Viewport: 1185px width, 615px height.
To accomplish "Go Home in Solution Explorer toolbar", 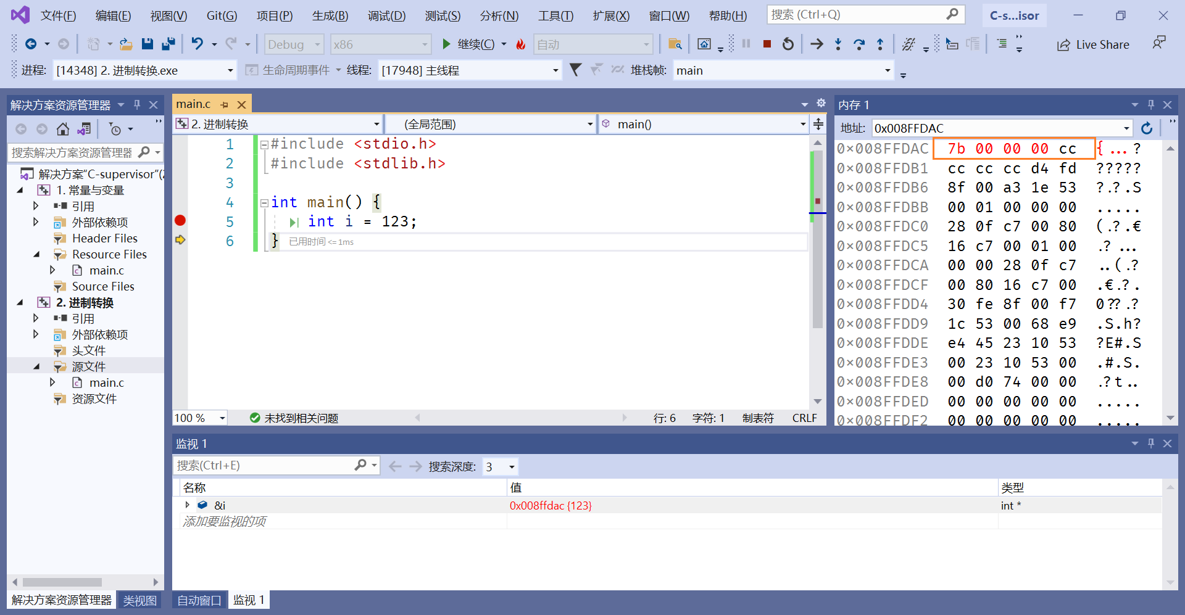I will coord(63,129).
